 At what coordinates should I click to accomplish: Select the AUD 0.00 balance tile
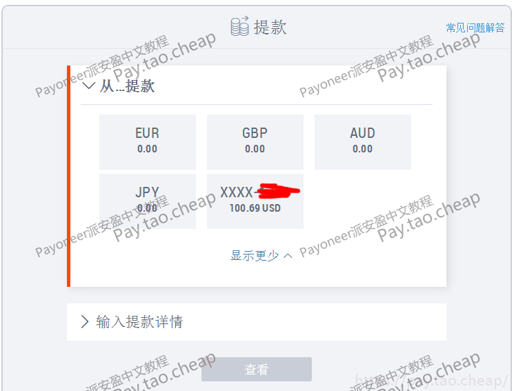click(x=362, y=142)
